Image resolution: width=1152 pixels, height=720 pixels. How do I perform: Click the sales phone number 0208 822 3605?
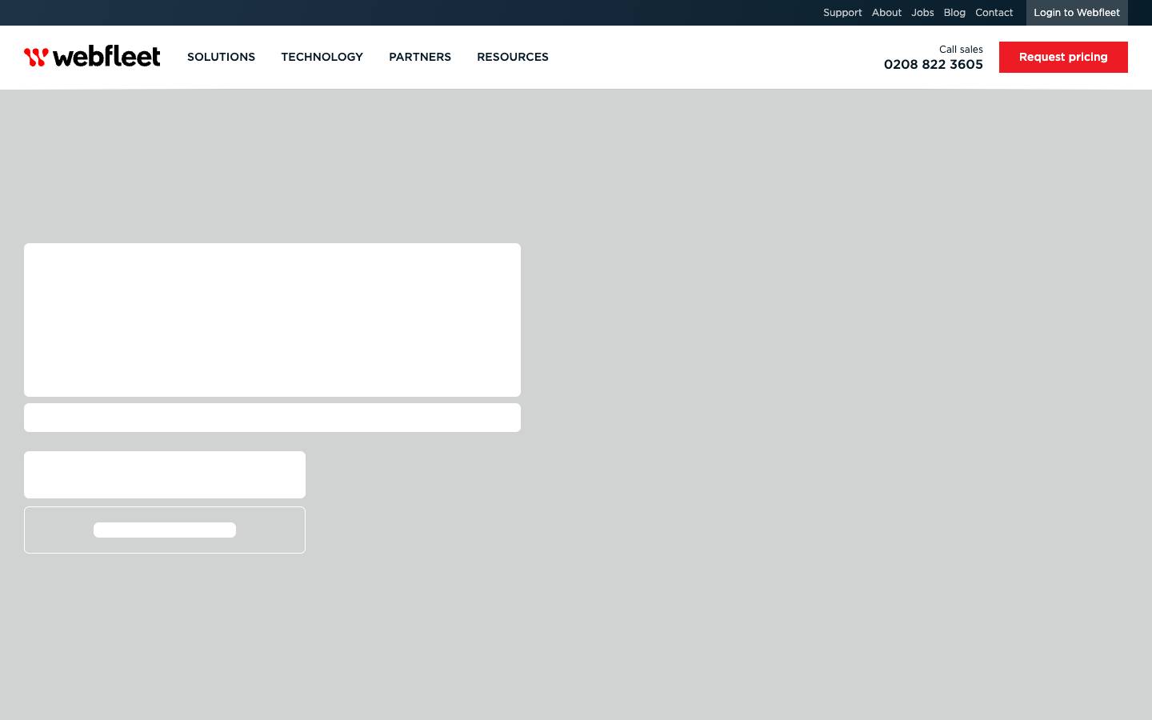934,65
